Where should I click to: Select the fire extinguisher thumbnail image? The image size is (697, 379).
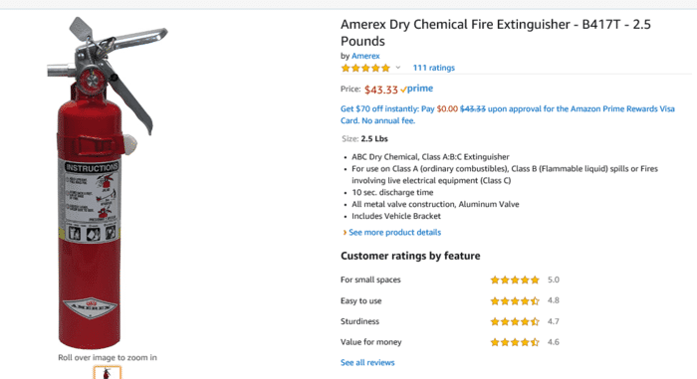(x=108, y=372)
